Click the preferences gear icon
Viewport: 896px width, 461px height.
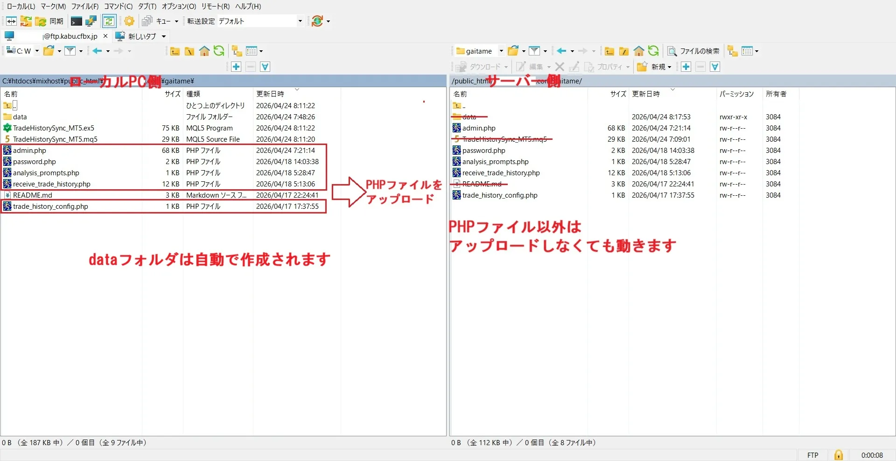point(129,21)
